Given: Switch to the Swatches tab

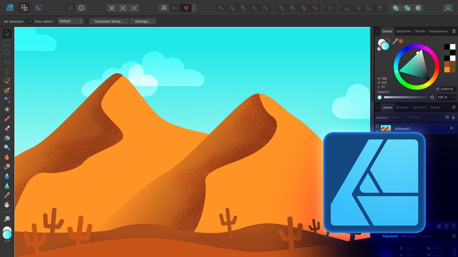Looking at the screenshot, I should click(x=404, y=31).
